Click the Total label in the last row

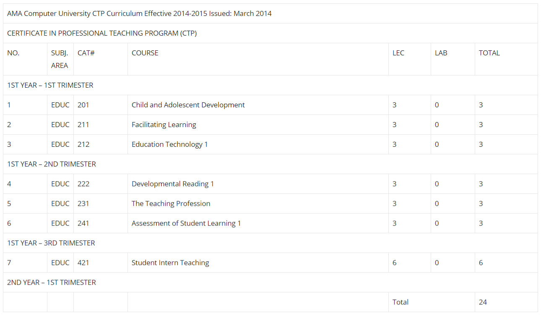(401, 302)
